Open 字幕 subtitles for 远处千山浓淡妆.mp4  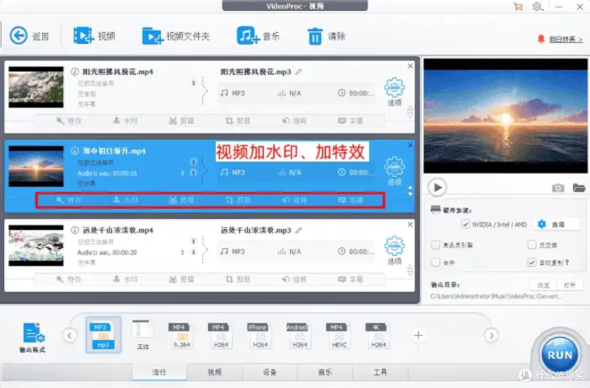tap(350, 279)
